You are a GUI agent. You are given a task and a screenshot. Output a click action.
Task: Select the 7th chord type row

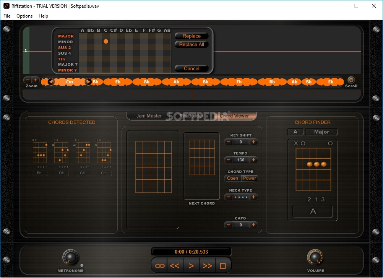(61, 59)
